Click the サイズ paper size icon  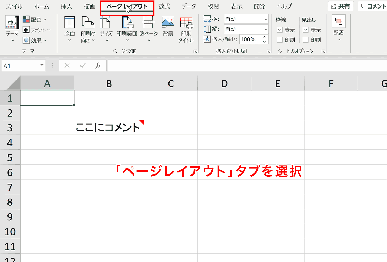click(106, 22)
